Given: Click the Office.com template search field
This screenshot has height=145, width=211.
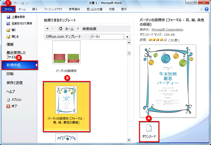Looking at the screenshot, I should coord(107,37).
